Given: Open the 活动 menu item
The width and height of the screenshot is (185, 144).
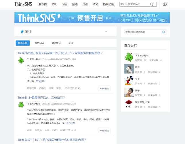Looking at the screenshot, I should click(96, 4).
